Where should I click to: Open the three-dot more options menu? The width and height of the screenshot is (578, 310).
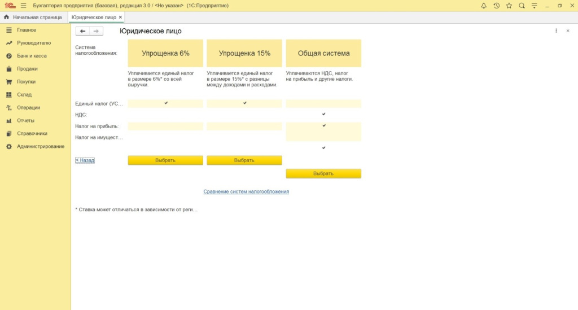point(556,31)
